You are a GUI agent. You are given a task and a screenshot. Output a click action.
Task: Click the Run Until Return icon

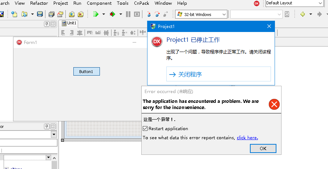(x=166, y=14)
